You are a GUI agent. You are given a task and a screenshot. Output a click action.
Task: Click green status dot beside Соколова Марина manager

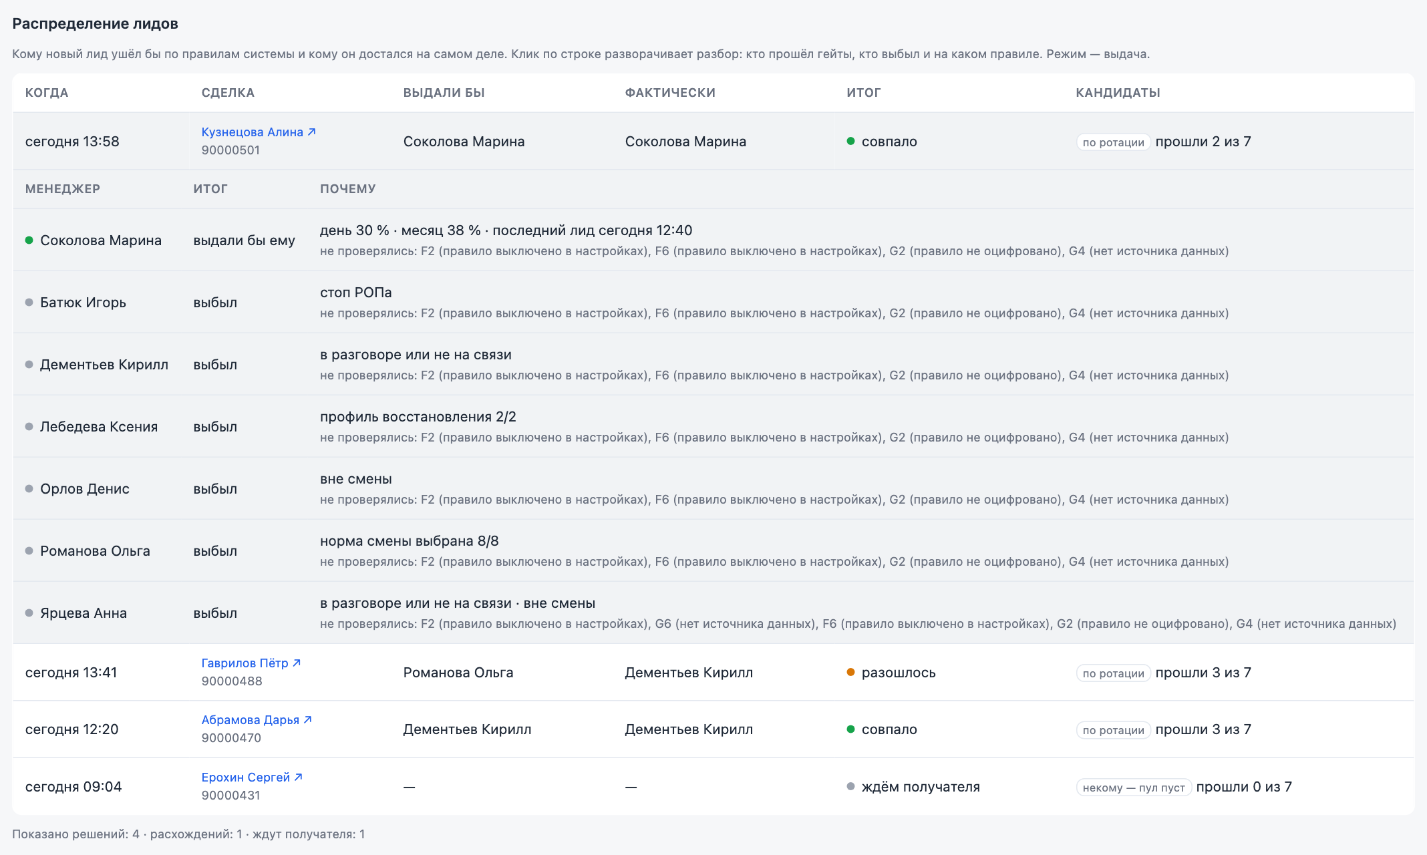(x=29, y=240)
